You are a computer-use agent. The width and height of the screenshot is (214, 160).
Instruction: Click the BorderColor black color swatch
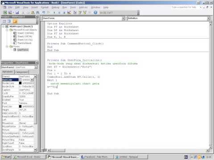[x=20, y=83]
